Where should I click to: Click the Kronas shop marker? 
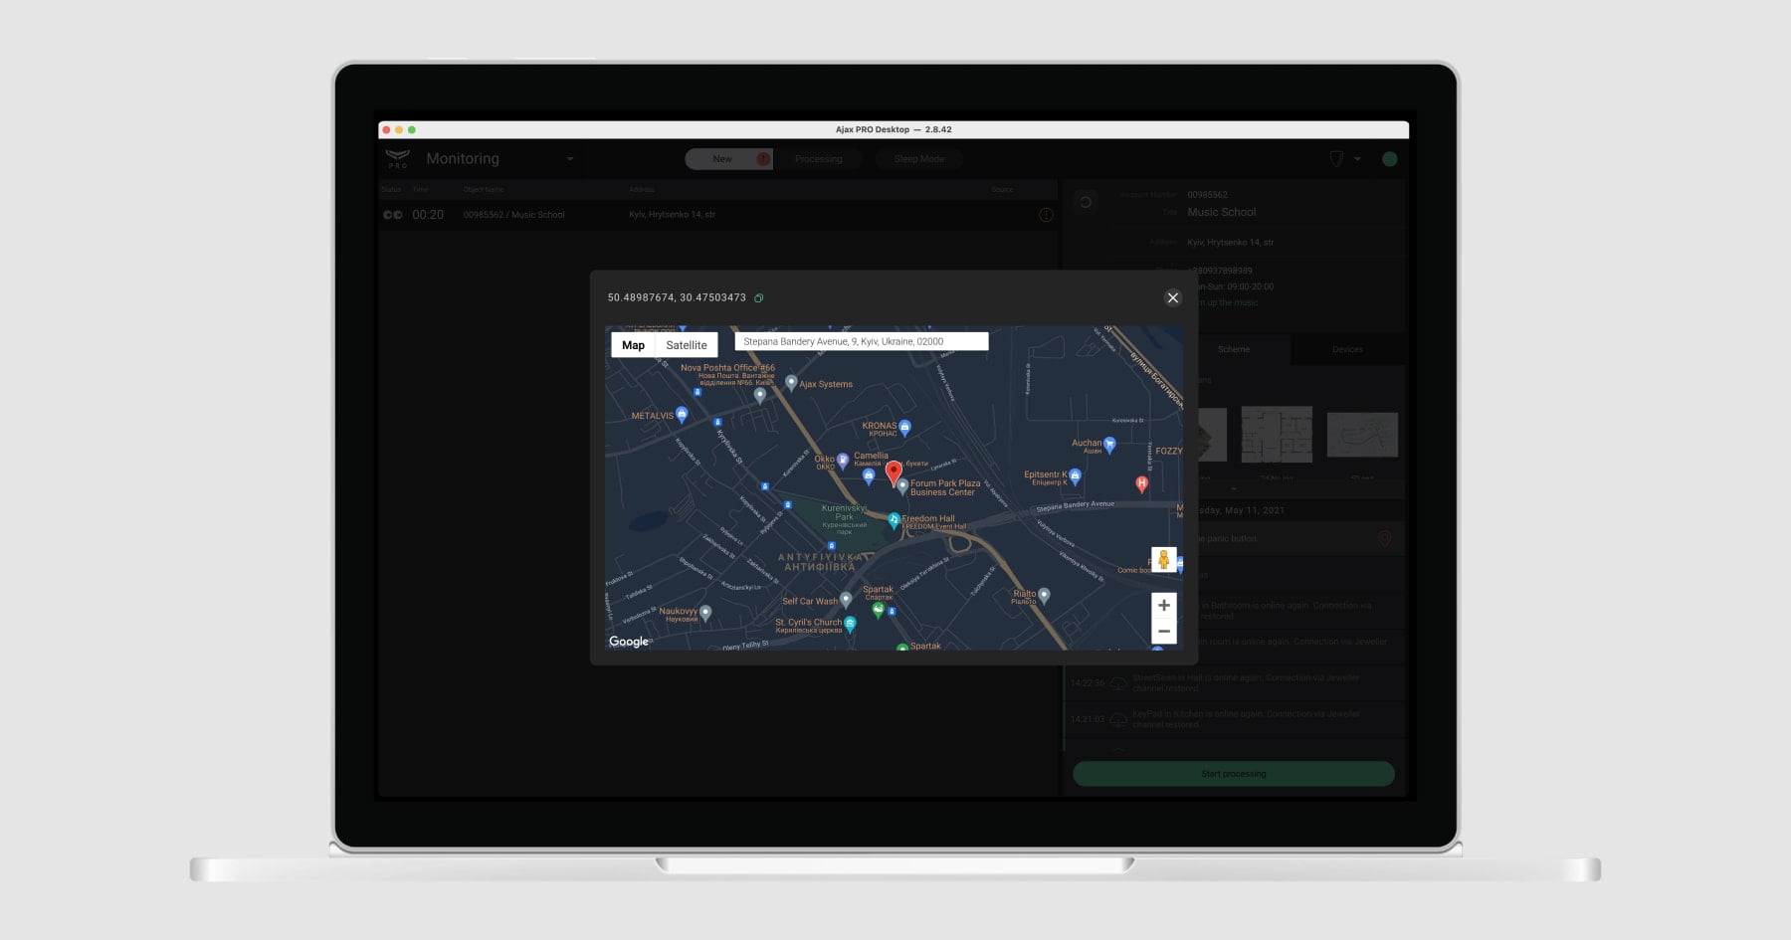[x=904, y=428]
